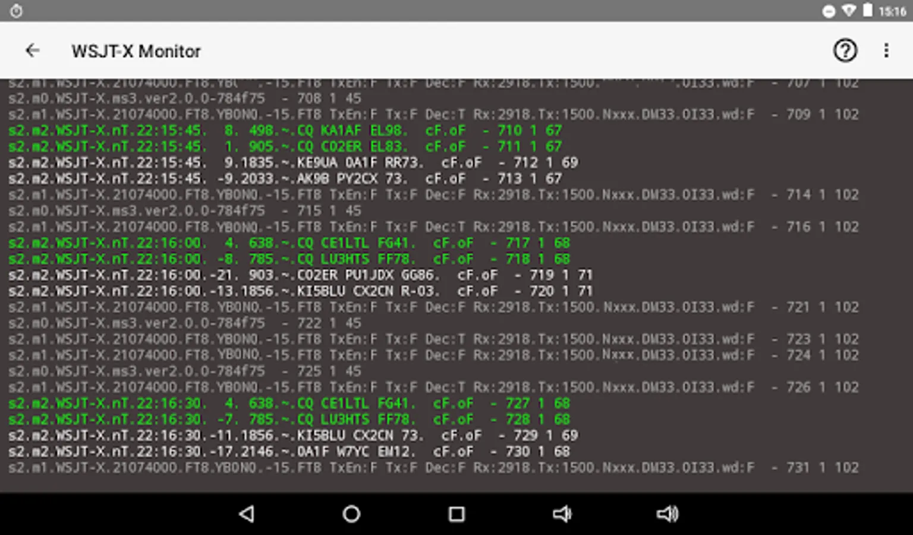Image resolution: width=913 pixels, height=535 pixels.
Task: Select the version log line numbered 715
Action: coord(185,210)
